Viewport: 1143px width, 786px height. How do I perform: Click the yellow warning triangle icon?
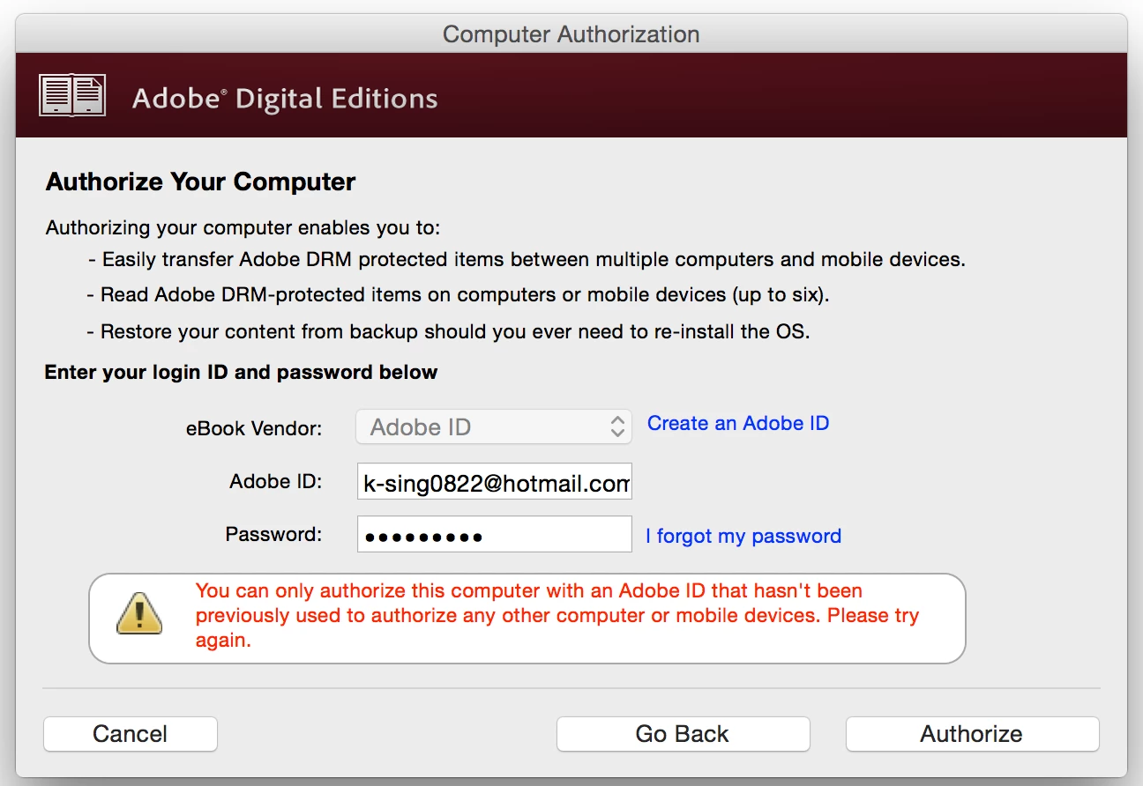139,612
